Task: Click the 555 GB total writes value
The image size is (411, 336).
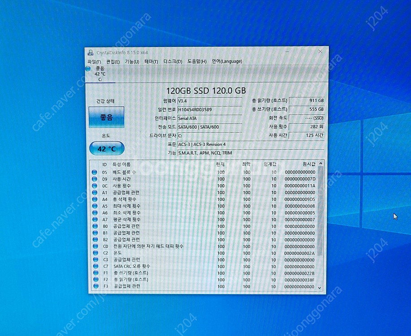Action: coord(307,109)
